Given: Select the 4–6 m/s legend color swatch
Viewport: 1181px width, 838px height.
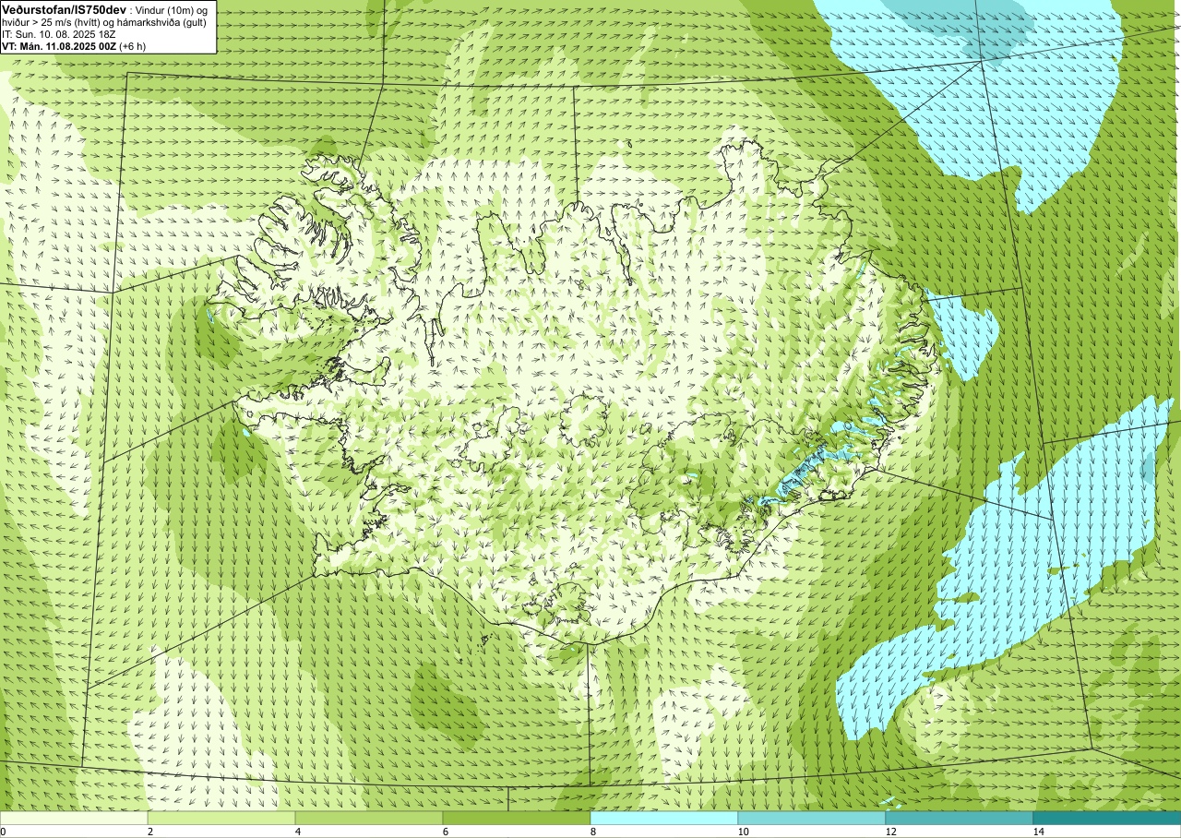Looking at the screenshot, I should [369, 818].
